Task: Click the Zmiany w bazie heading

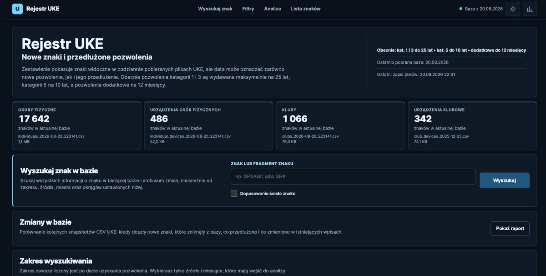Action: coord(45,222)
